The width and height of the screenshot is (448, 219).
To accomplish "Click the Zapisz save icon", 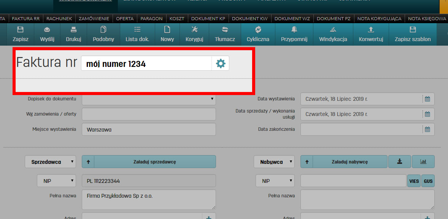I will click(21, 30).
